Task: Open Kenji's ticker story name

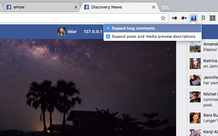Action: click(x=211, y=132)
